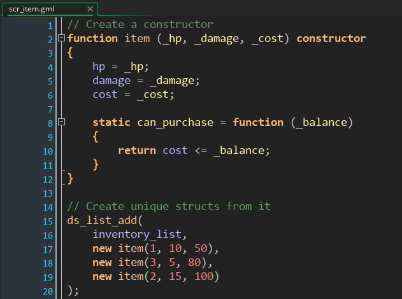Click line number 10 in gutter
The width and height of the screenshot is (402, 299).
coord(48,151)
